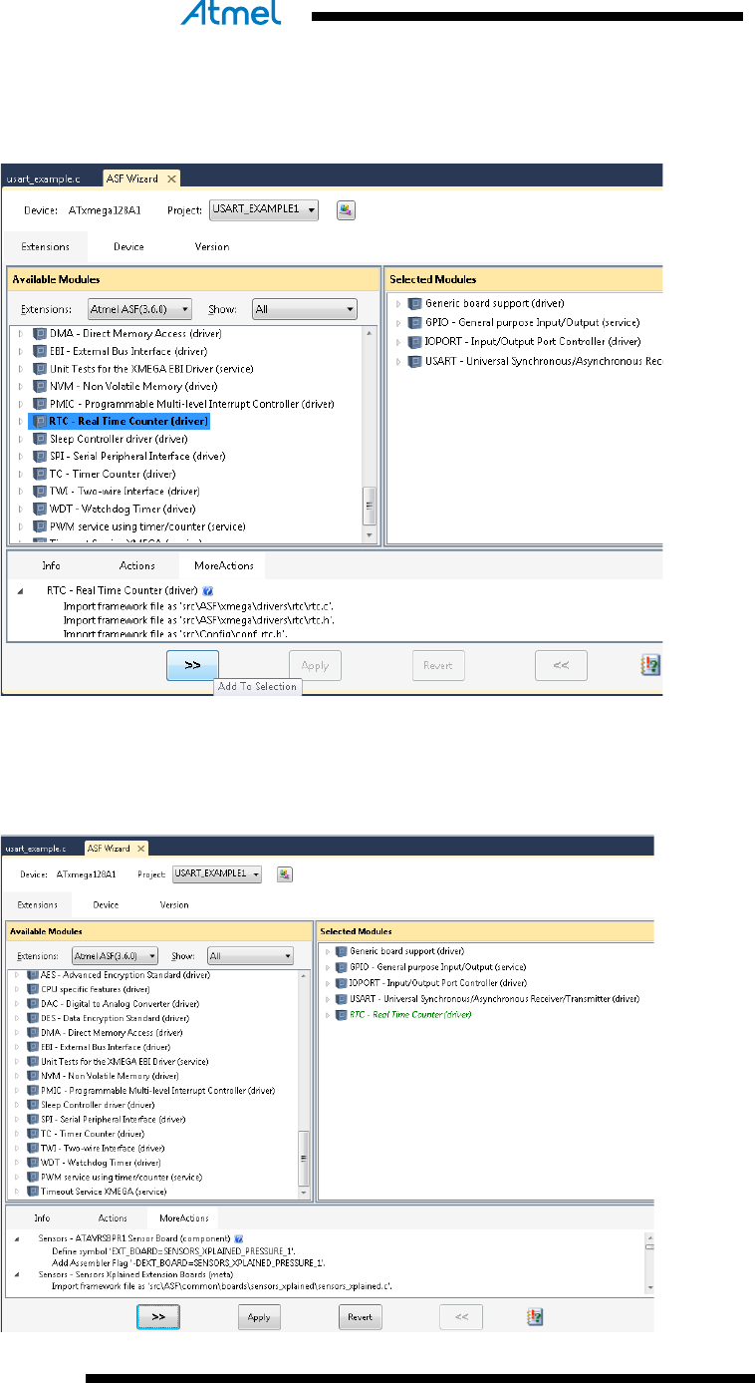Collapse Sensors ATAVRSBPR1 Sensor Board section arrow
755x1383 pixels.
pyautogui.click(x=17, y=1237)
